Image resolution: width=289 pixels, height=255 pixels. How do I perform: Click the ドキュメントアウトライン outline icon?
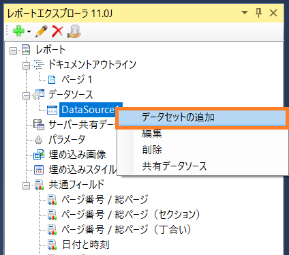tap(39, 65)
